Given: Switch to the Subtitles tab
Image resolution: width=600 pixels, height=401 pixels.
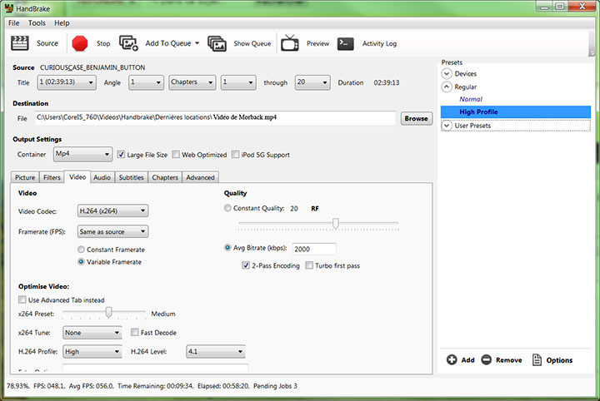Looking at the screenshot, I should coord(132,177).
